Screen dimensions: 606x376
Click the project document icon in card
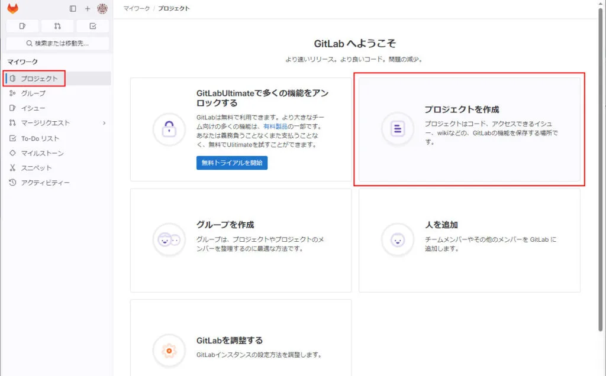click(x=397, y=129)
